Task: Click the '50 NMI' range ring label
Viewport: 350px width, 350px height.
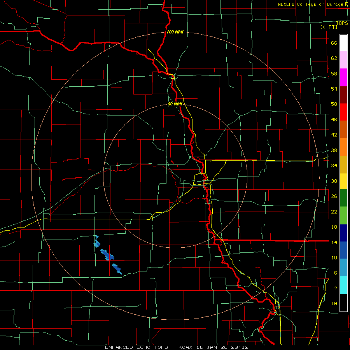Action: point(175,104)
